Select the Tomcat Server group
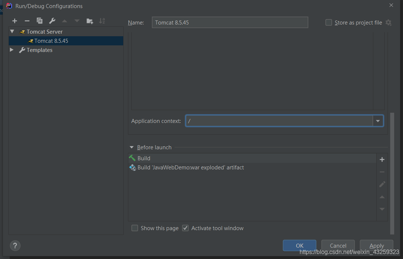 pyautogui.click(x=66, y=31)
